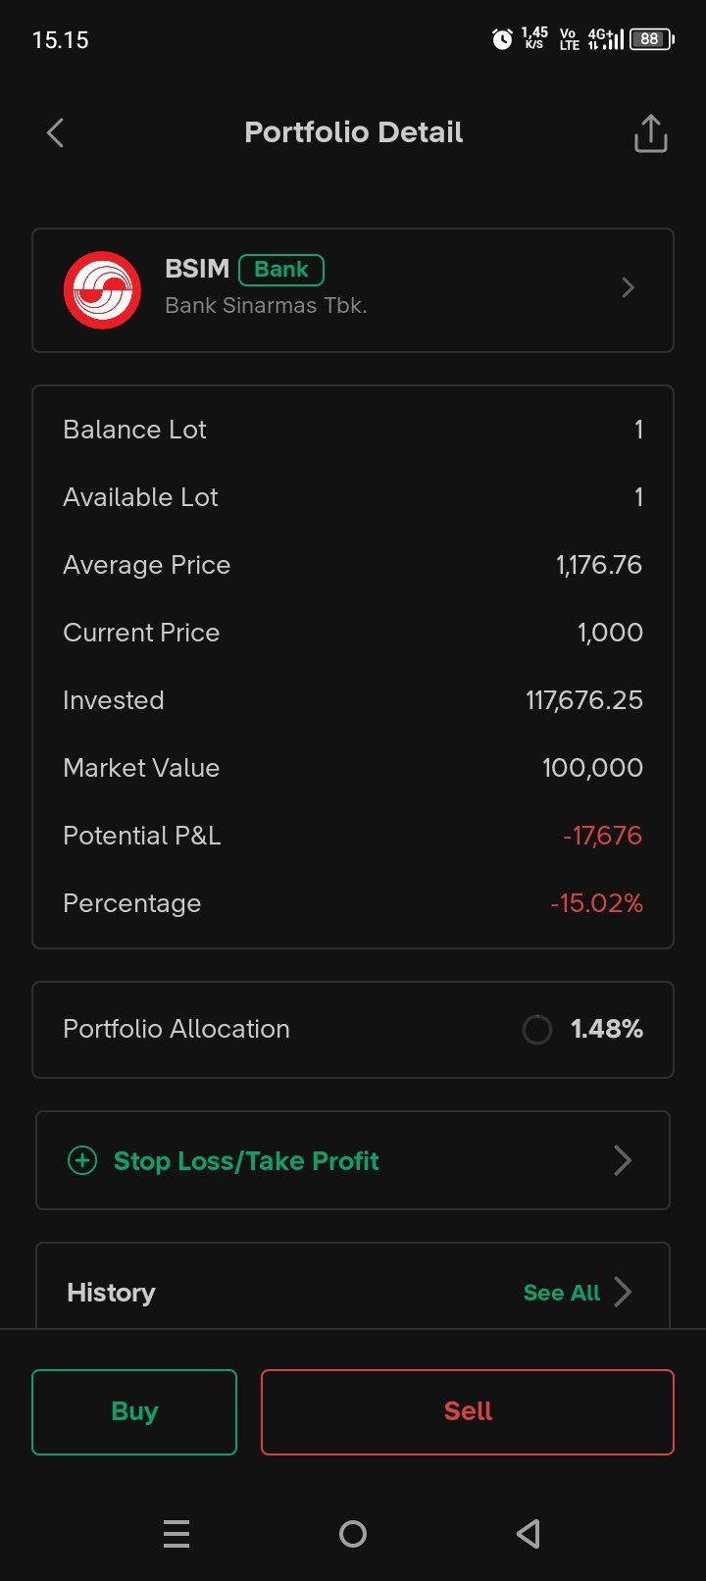The image size is (706, 1581).
Task: Open the Stop Loss/Take Profit chevron
Action: (x=623, y=1160)
